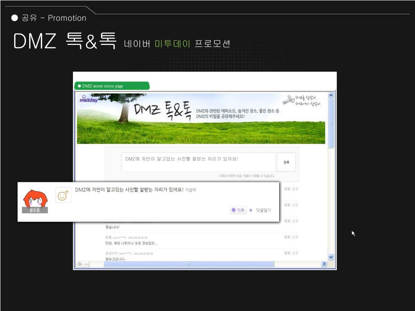Click 신고 beside the 단원, 복원 comment
The image size is (415, 311).
click(x=295, y=236)
